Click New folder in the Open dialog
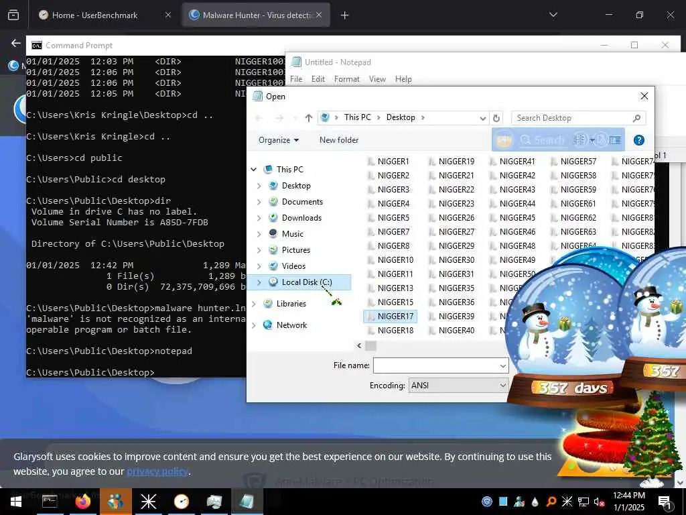Viewport: 686px width, 515px height. 339,140
